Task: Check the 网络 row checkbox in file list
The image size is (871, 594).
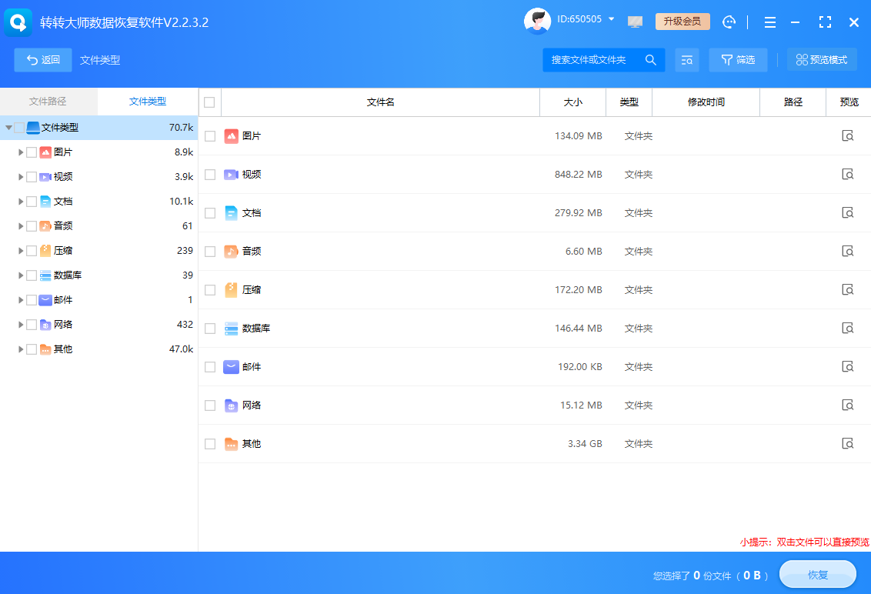Action: 210,405
